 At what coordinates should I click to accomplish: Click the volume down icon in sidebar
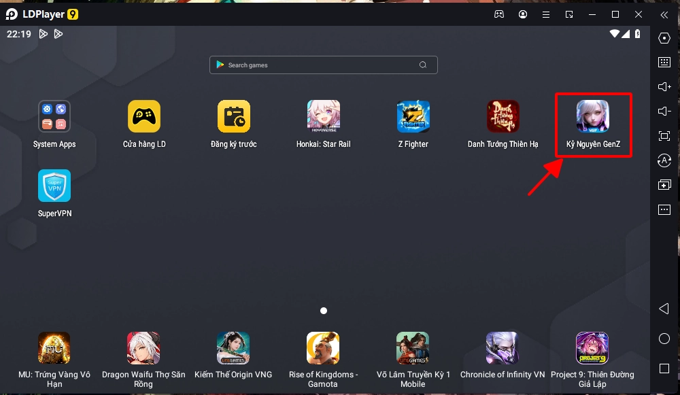pos(664,111)
